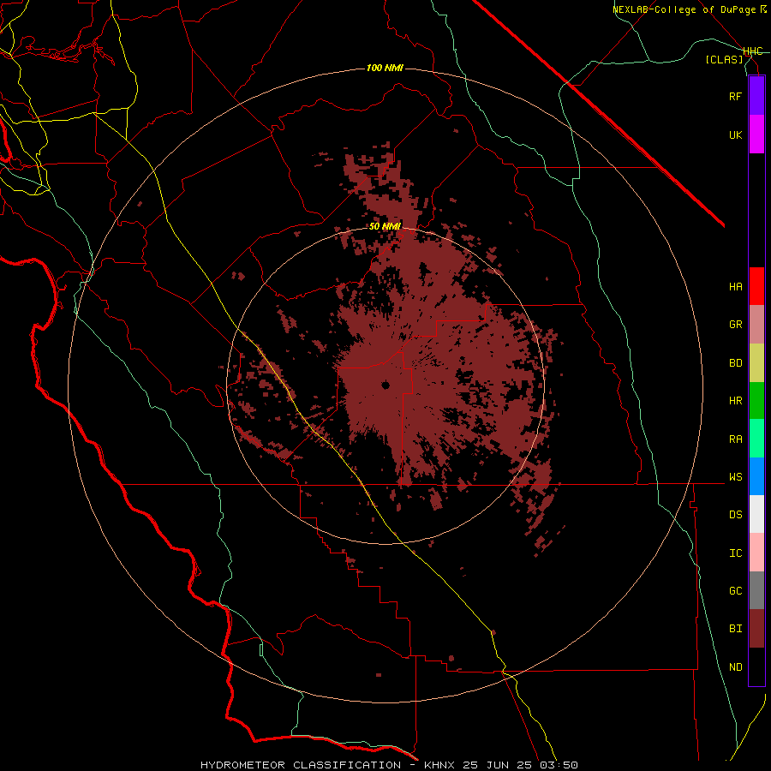771x771 pixels.
Task: Click the DS legend label
Action: pos(735,515)
